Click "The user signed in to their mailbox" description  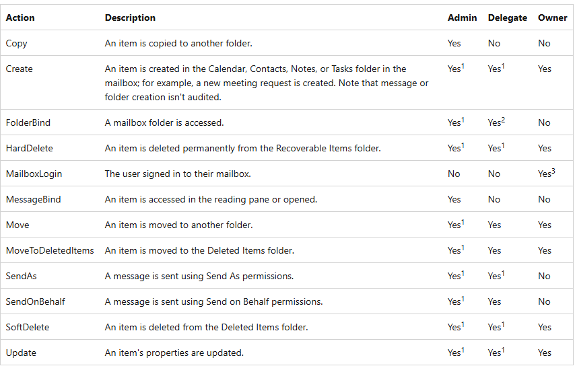pyautogui.click(x=178, y=174)
